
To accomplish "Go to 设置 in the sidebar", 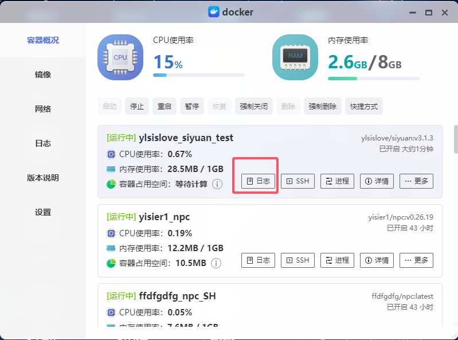I will tap(43, 212).
